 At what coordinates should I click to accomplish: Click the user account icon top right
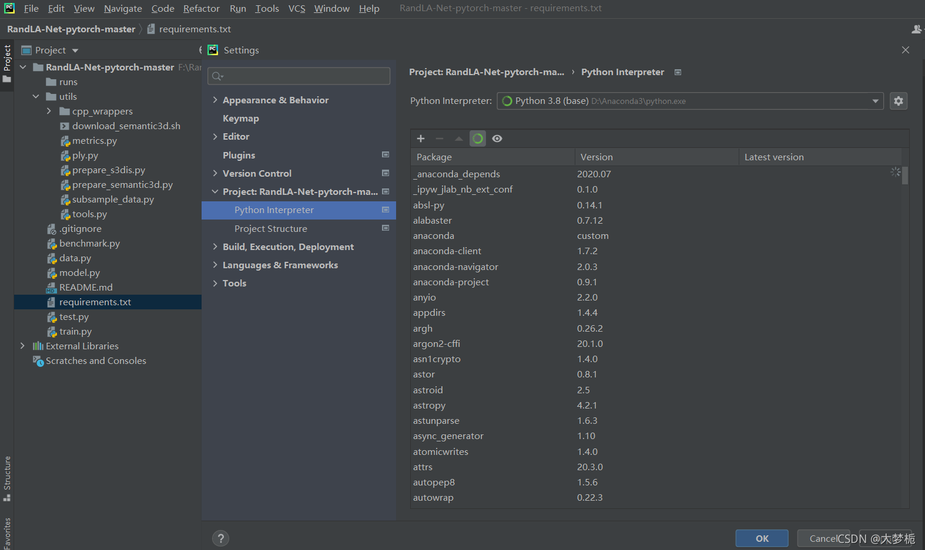(917, 29)
